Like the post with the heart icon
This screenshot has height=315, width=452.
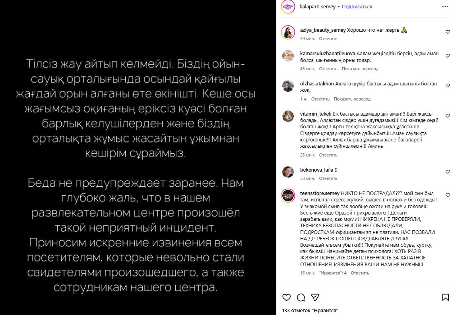(x=286, y=298)
